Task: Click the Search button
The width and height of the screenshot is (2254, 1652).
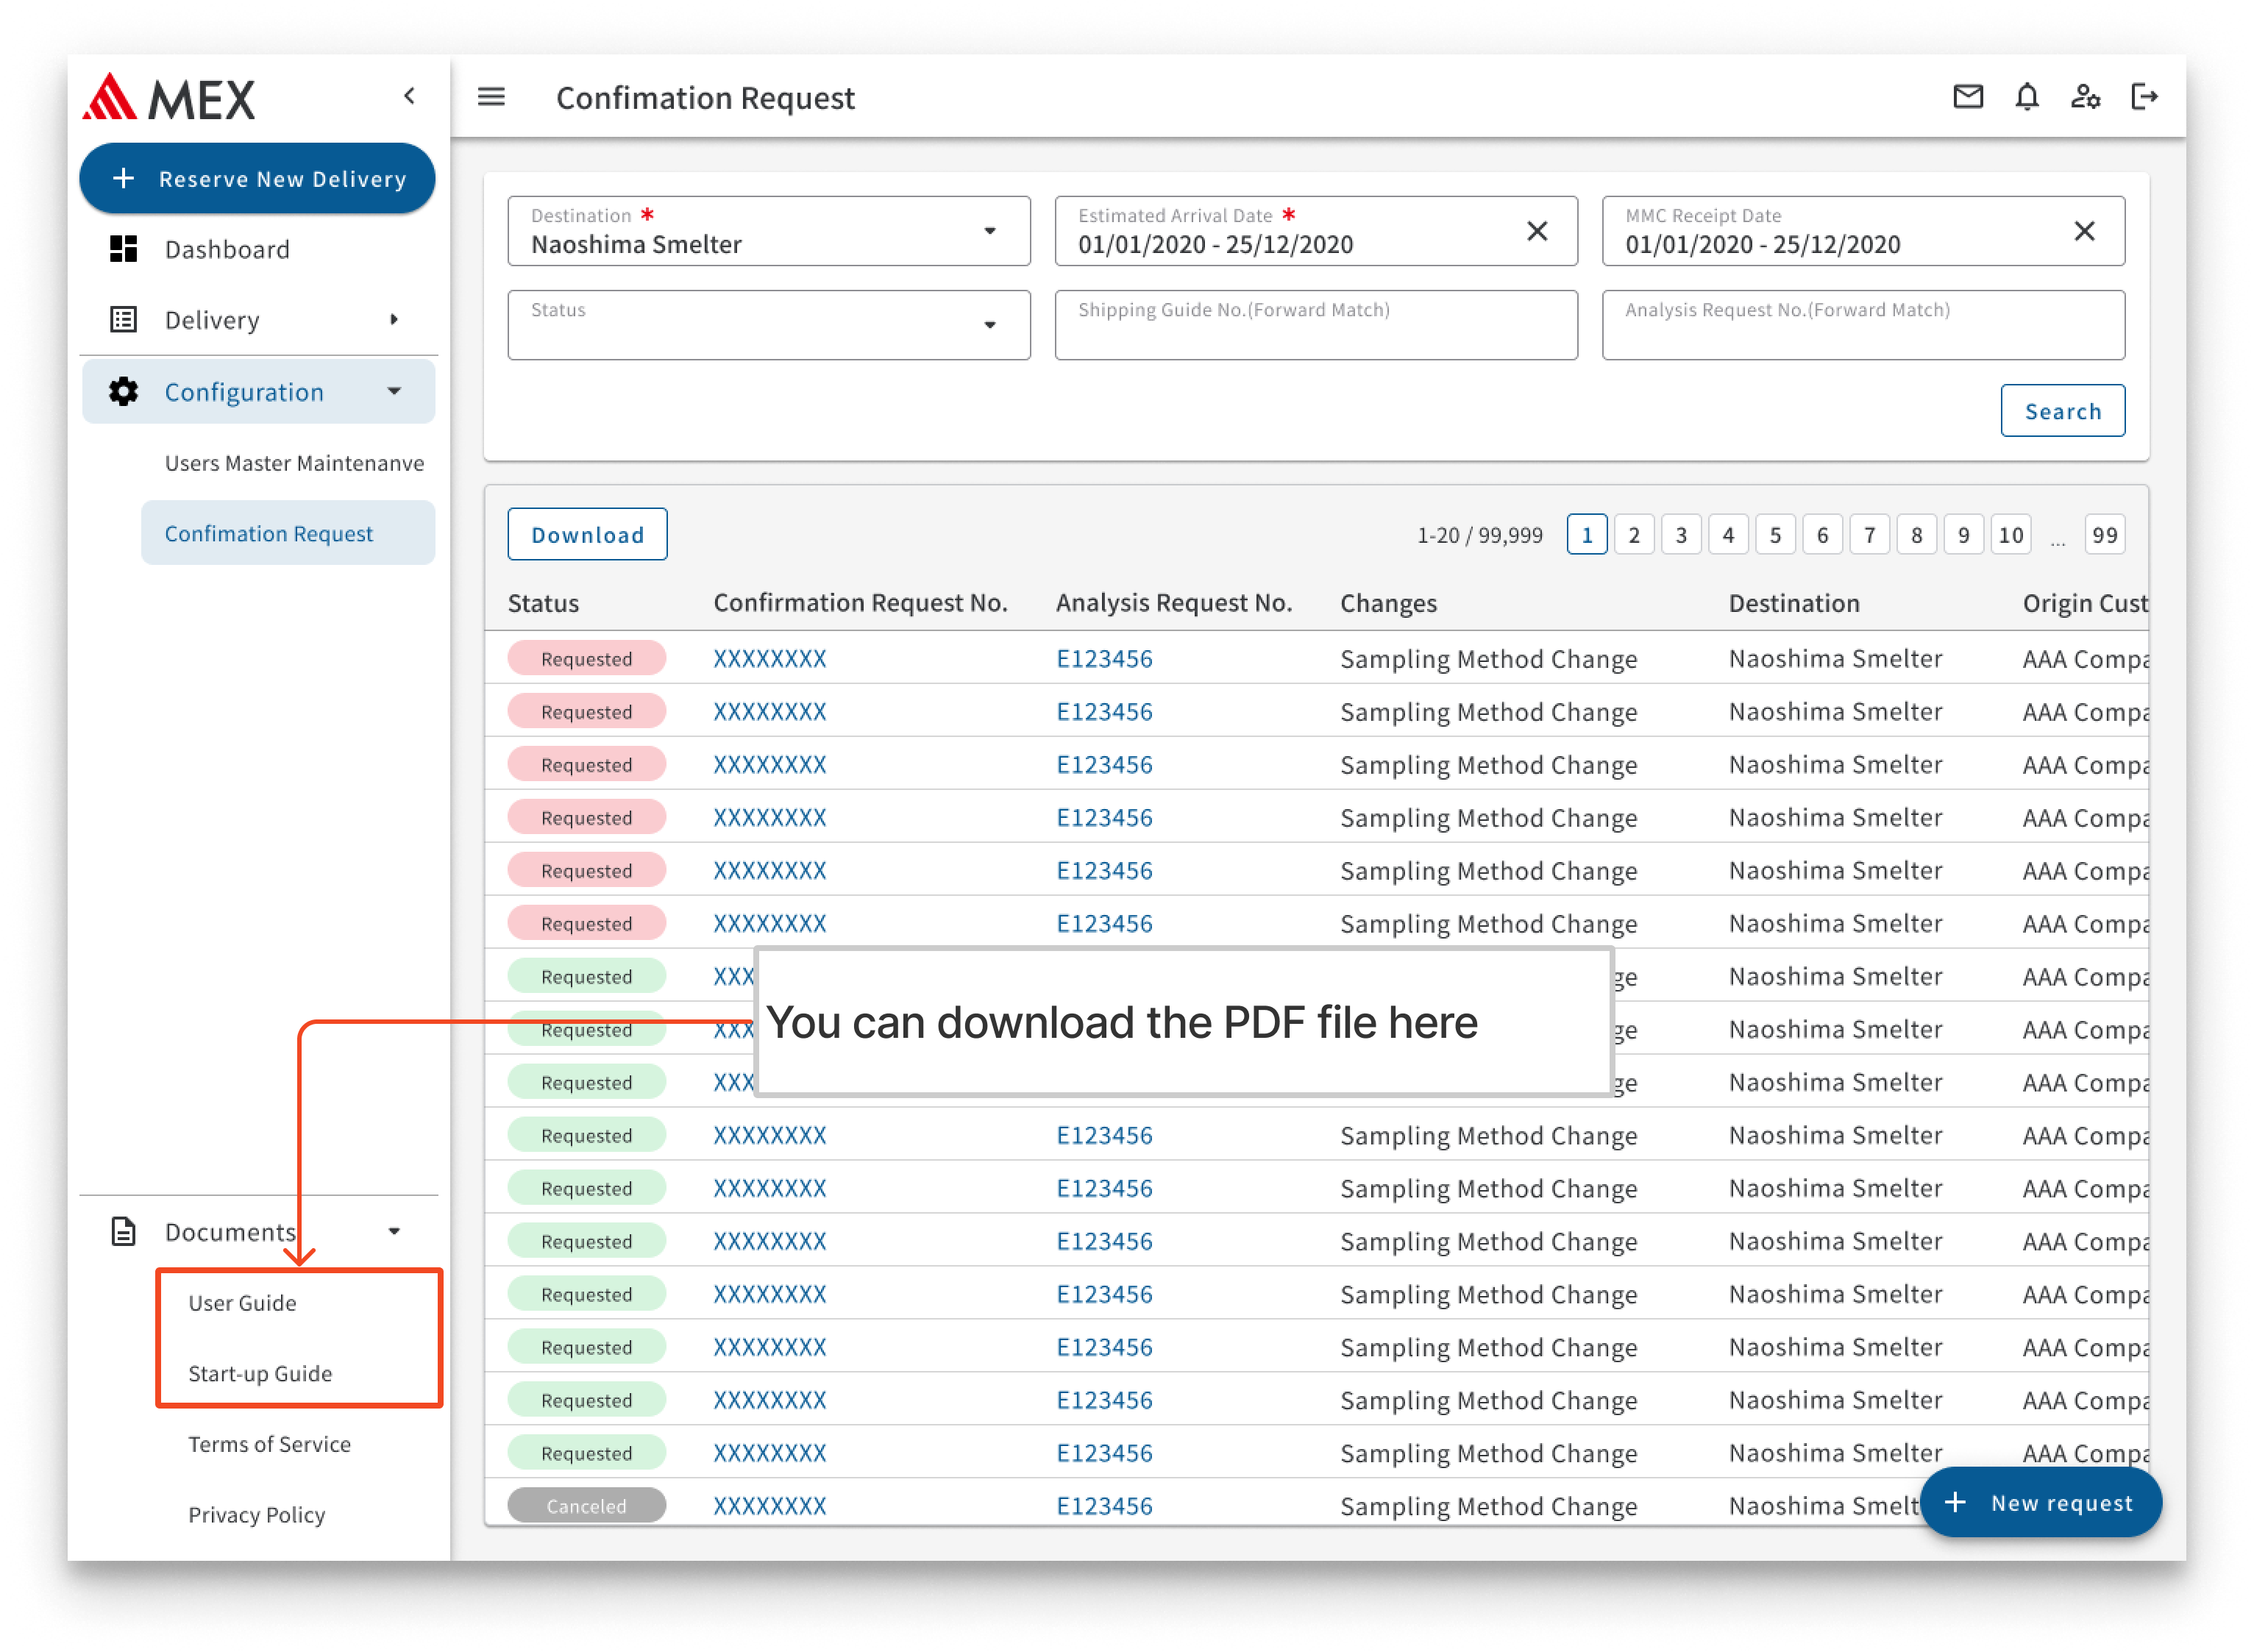Action: pos(2062,411)
